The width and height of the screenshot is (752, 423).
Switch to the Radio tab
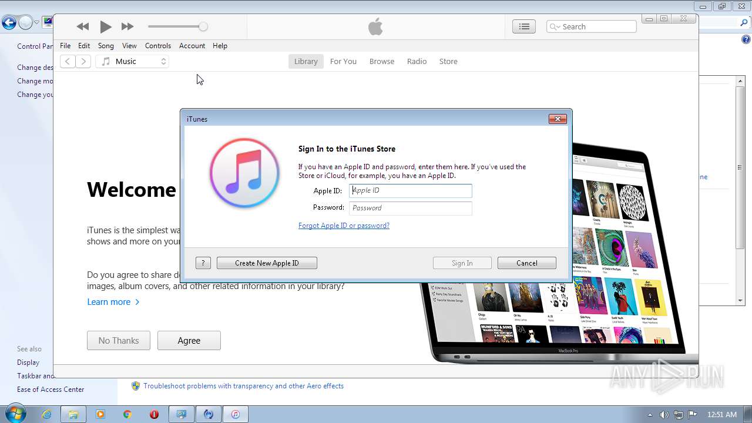417,61
